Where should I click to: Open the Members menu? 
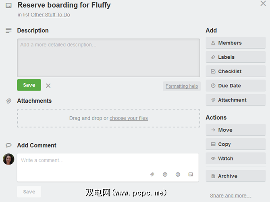[x=235, y=43]
